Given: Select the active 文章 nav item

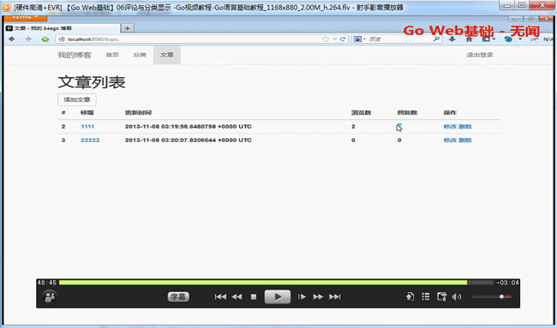Looking at the screenshot, I should click(x=167, y=55).
